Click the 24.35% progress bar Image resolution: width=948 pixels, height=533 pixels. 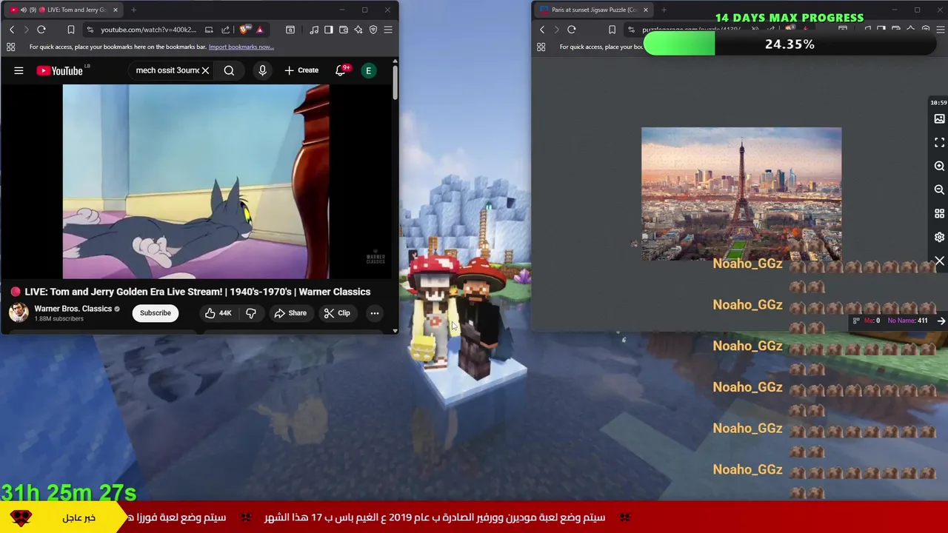point(790,44)
